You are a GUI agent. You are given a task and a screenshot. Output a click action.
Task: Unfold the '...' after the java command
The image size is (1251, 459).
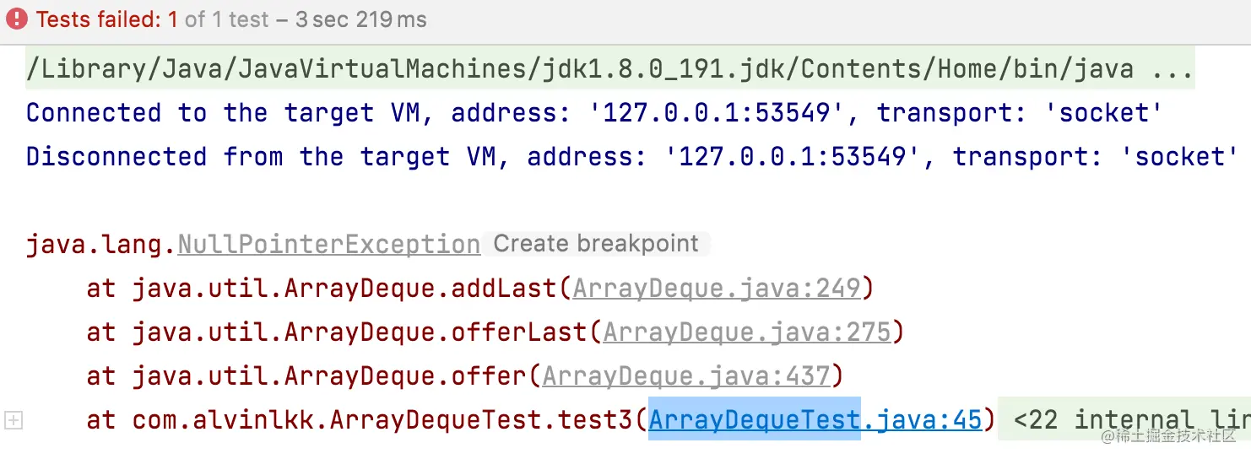coord(1173,69)
